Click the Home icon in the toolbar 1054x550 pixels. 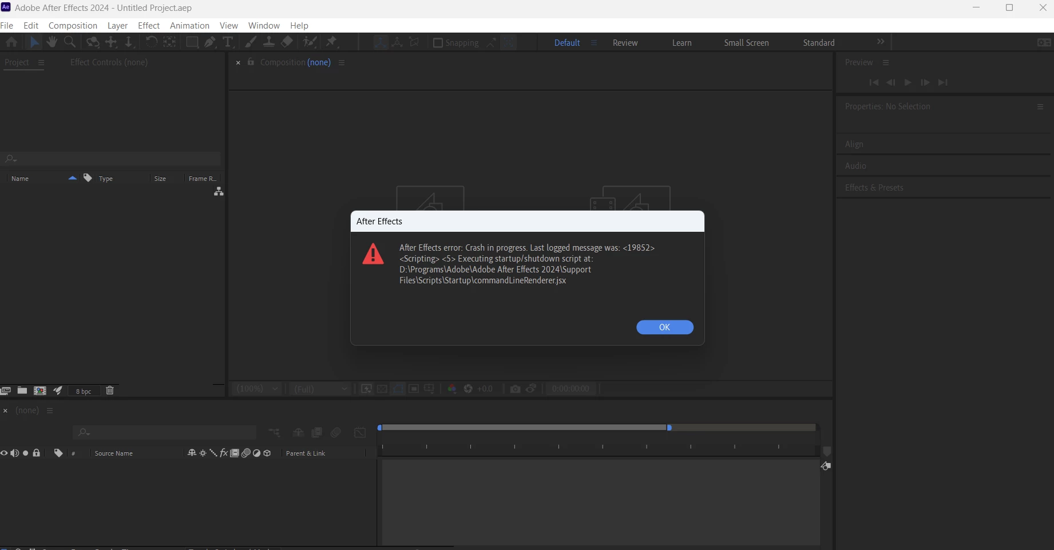(11, 42)
